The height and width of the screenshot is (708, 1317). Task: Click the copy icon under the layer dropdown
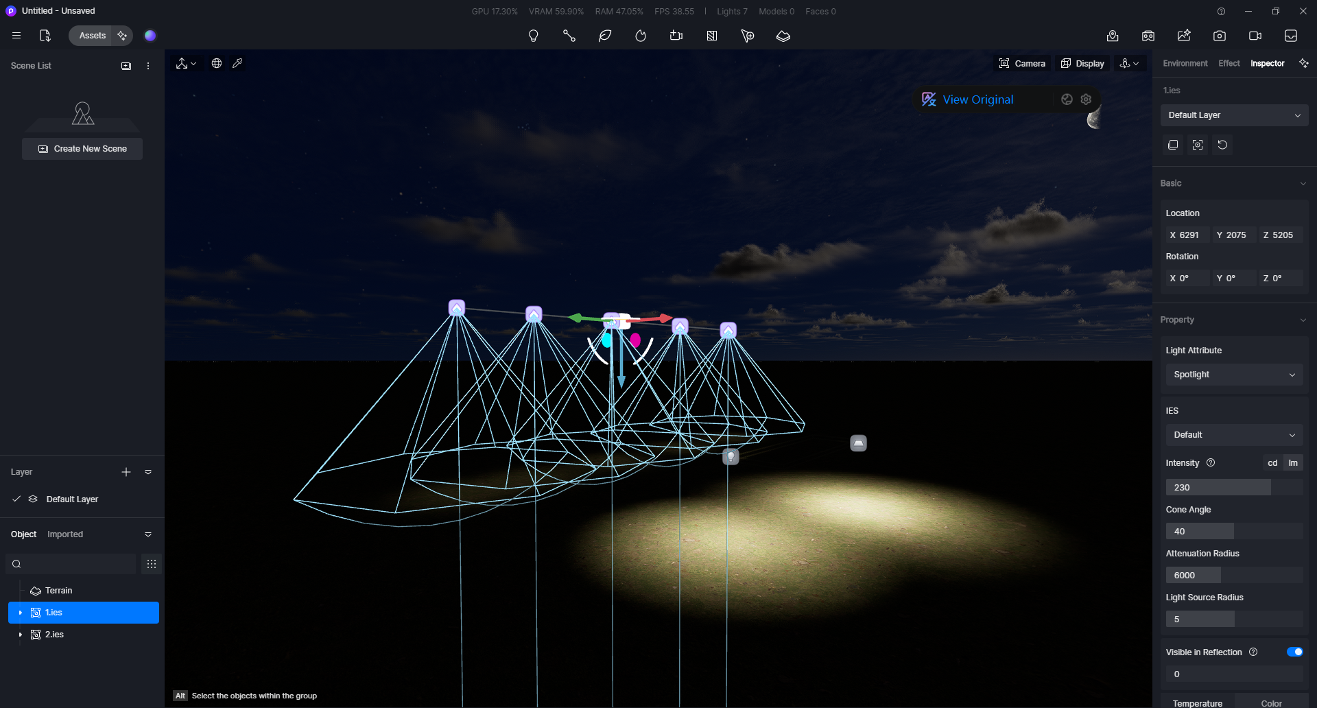pyautogui.click(x=1173, y=145)
